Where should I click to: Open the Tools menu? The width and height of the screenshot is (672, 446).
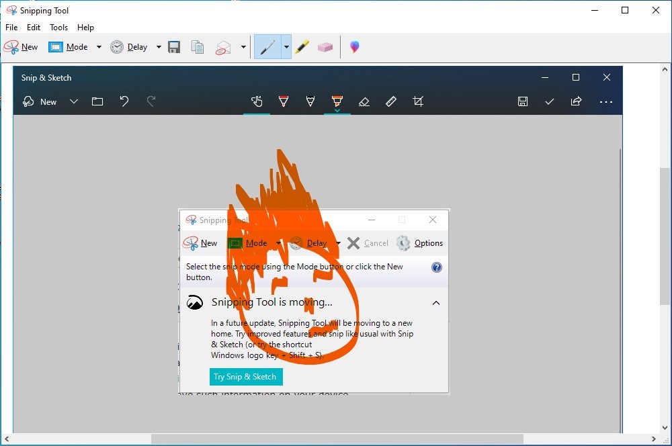58,28
